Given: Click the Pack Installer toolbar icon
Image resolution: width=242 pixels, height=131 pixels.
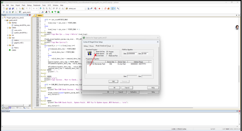Looking at the screenshot, I should click(58, 12).
